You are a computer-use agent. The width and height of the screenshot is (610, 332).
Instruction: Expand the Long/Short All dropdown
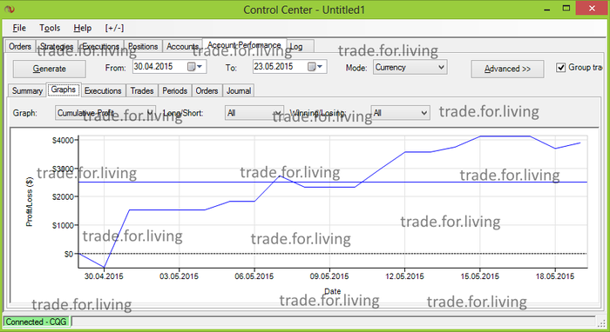click(x=254, y=113)
